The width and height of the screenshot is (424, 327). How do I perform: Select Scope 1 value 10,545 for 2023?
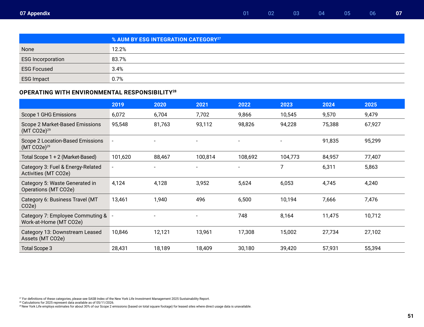click(x=288, y=115)
